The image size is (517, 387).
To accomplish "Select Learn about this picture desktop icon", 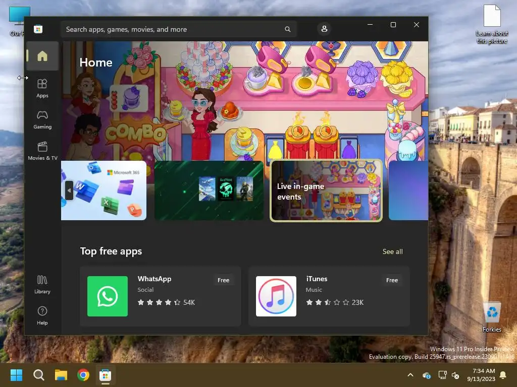I will pyautogui.click(x=492, y=24).
